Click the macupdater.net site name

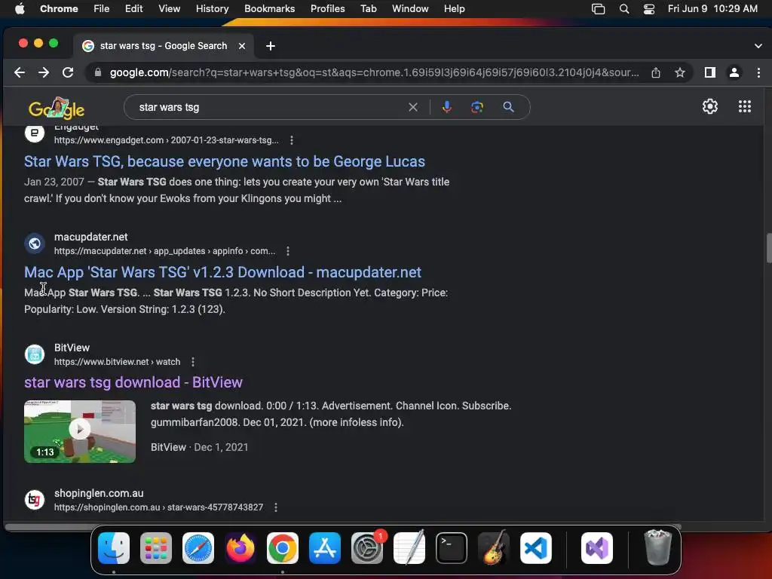tap(91, 237)
